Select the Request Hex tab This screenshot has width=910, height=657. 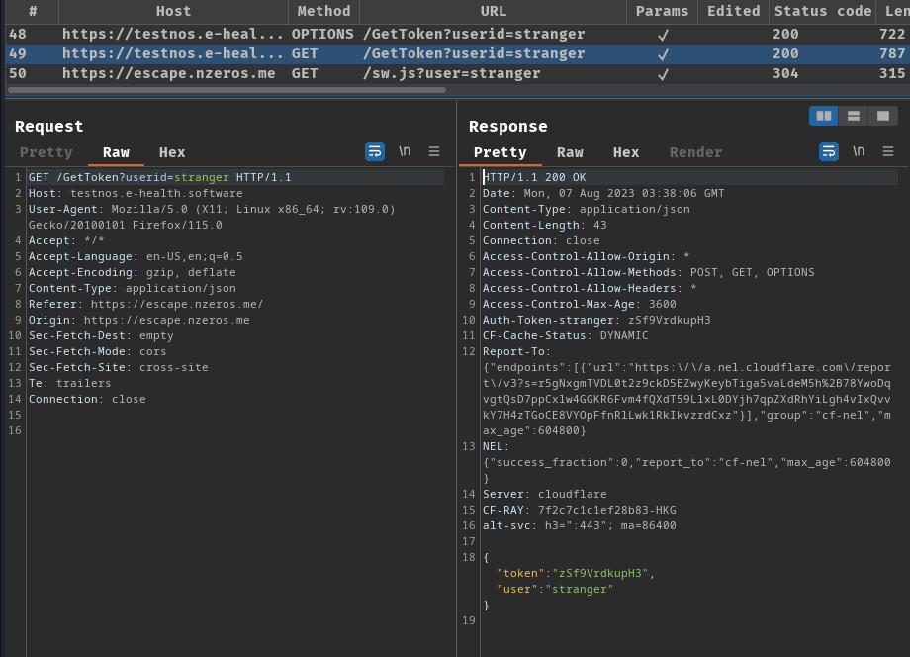tap(172, 152)
